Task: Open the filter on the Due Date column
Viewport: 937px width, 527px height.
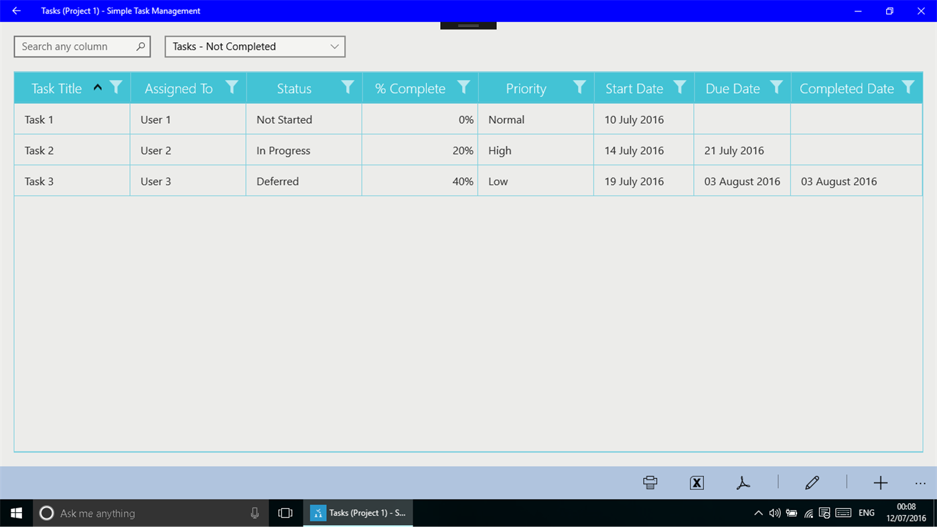Action: 776,87
